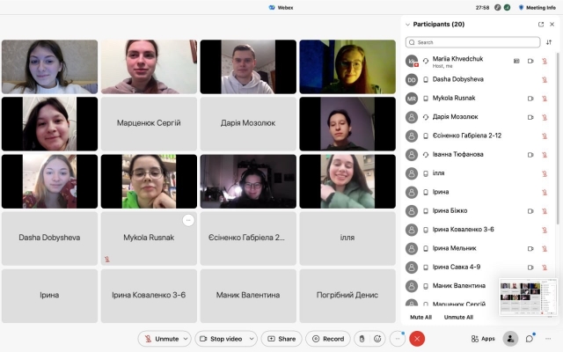Click Meeting Info in title bar
Viewport: 563px width, 352px height.
[x=537, y=8]
